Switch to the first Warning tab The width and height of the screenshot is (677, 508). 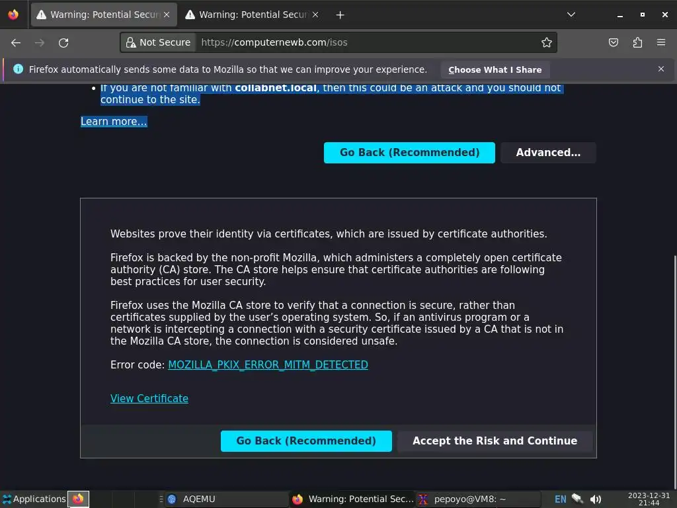pos(104,15)
